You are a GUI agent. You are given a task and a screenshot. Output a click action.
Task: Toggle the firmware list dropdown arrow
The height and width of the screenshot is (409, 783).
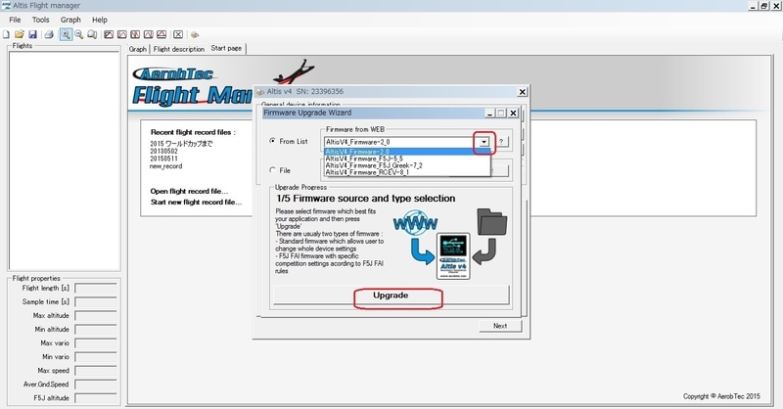tap(484, 142)
